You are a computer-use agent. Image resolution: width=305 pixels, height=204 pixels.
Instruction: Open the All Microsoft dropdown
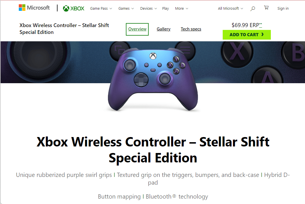pos(230,9)
